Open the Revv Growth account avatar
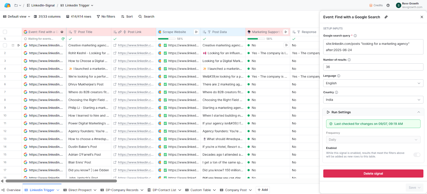 tap(398, 5)
